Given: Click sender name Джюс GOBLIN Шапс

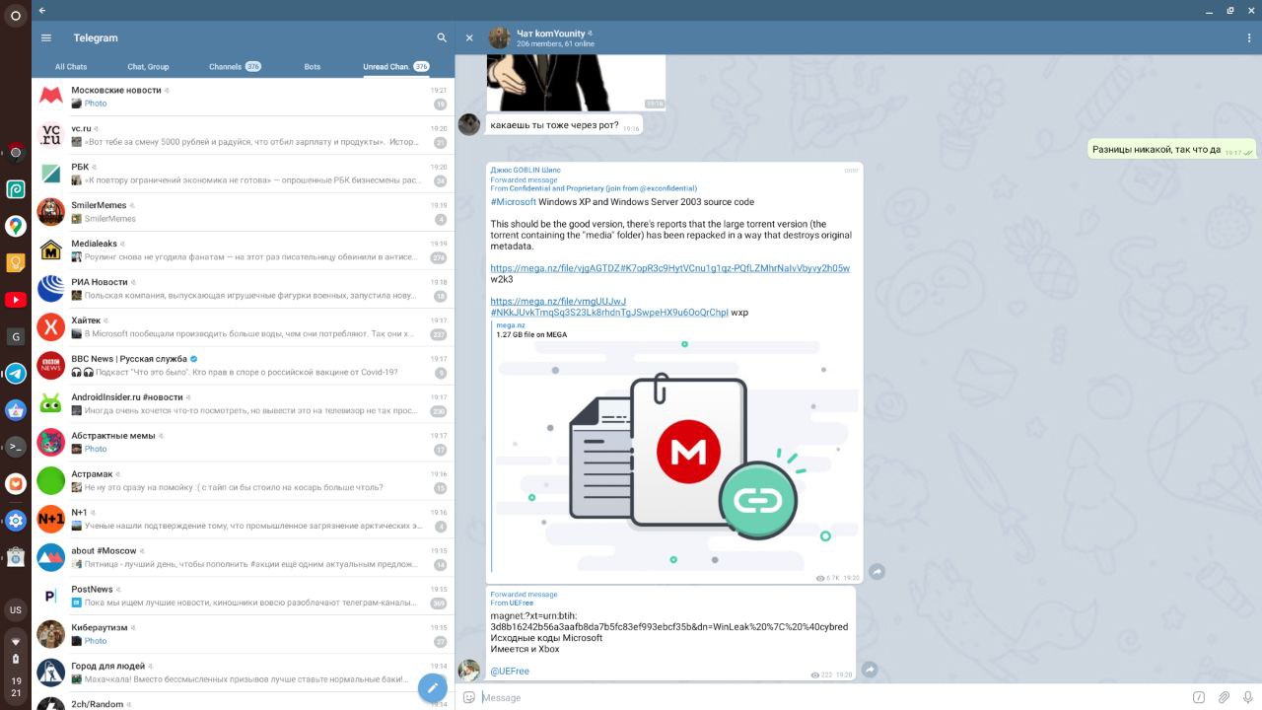Looking at the screenshot, I should pos(526,171).
